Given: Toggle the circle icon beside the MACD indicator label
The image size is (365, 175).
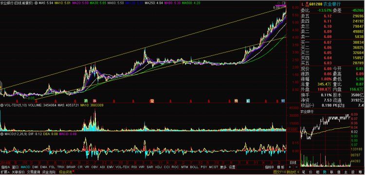Looking at the screenshot, I should click(1, 134).
